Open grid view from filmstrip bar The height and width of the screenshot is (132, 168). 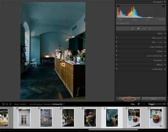pos(4,104)
